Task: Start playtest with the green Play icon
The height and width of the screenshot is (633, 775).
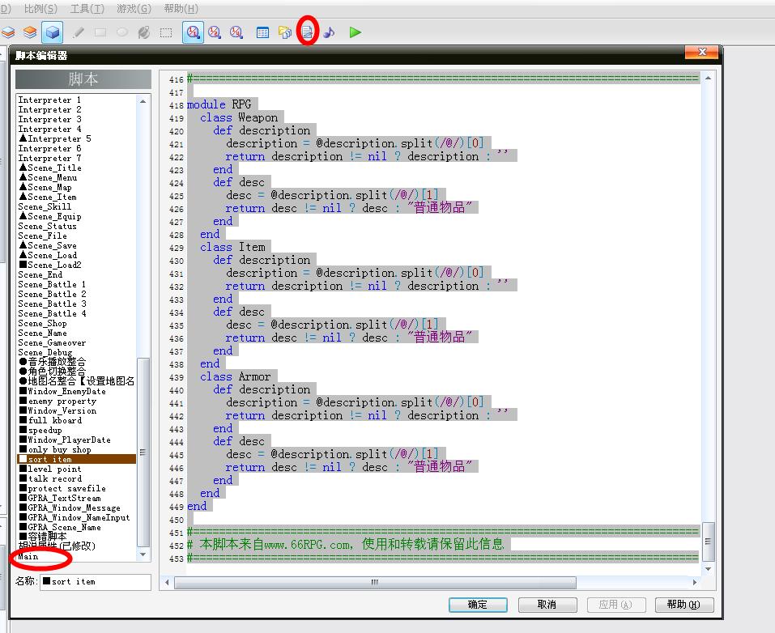Action: click(355, 32)
